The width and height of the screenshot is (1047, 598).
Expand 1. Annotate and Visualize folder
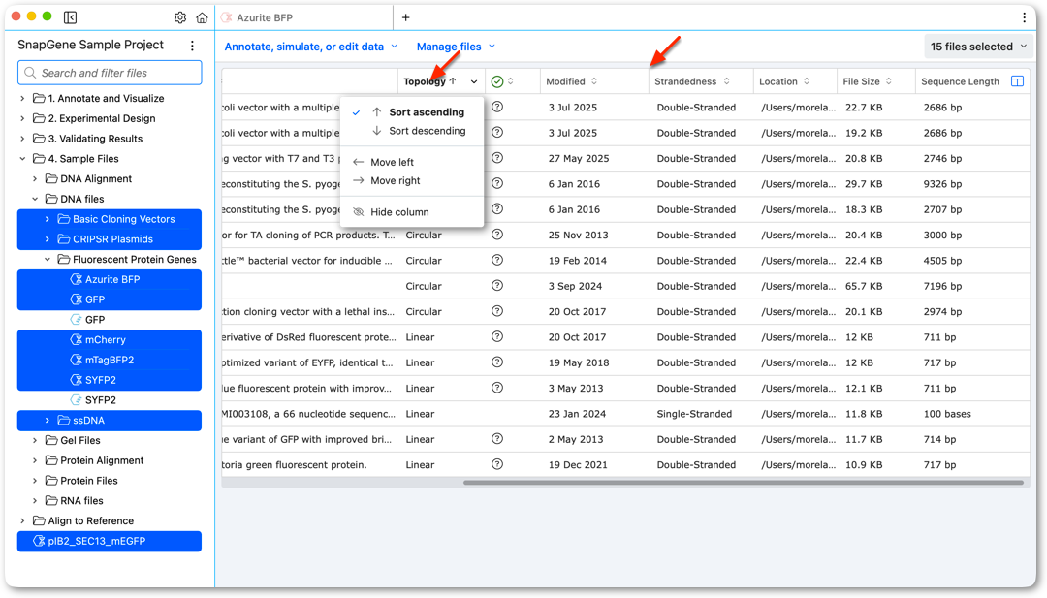22,98
